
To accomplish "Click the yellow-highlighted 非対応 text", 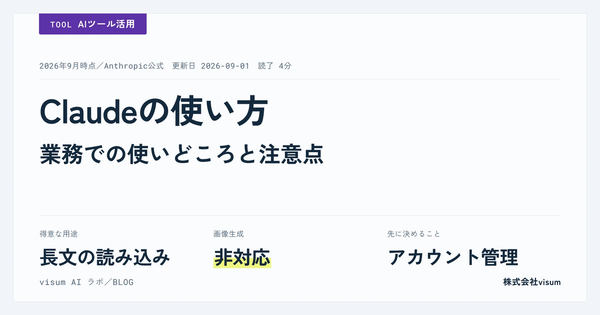I will coord(242,258).
